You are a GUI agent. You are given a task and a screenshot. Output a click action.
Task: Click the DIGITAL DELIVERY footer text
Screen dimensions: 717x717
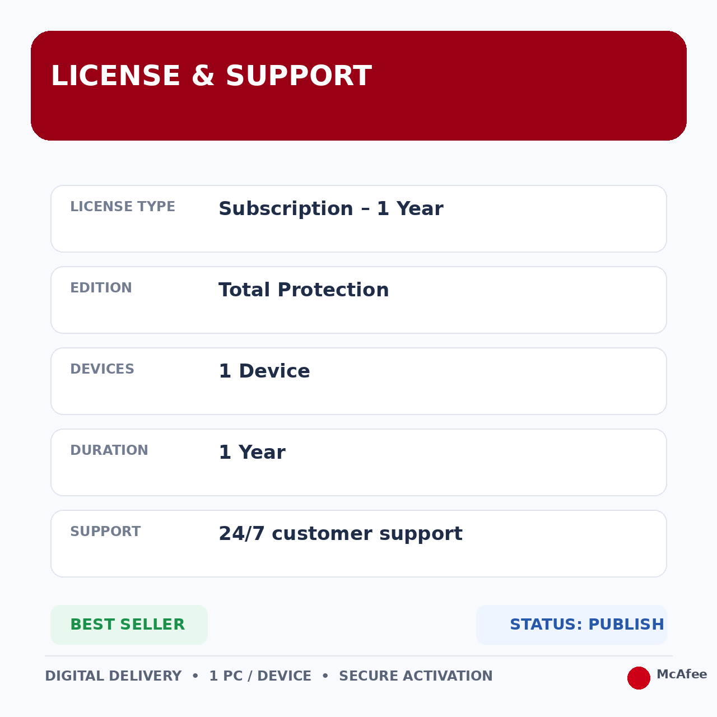(113, 676)
